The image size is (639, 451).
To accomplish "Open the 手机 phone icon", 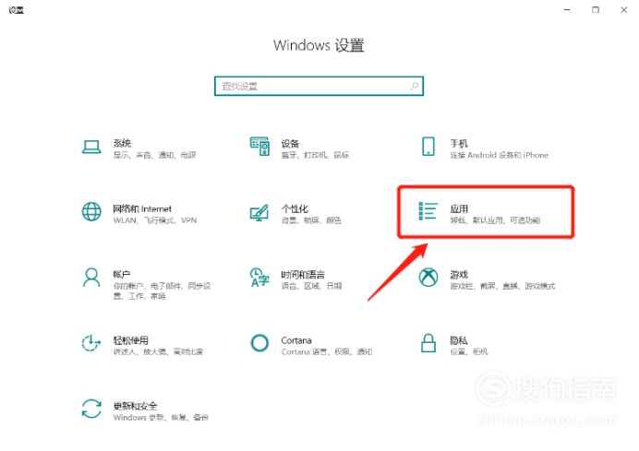I will [x=428, y=147].
